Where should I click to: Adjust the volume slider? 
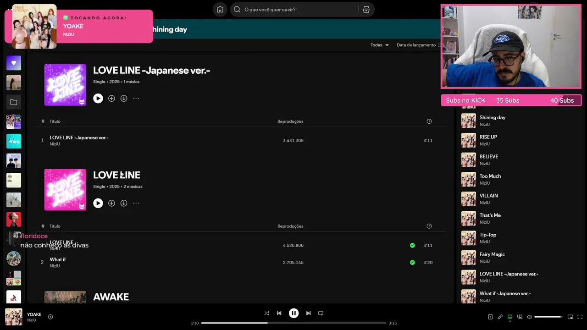click(x=548, y=317)
